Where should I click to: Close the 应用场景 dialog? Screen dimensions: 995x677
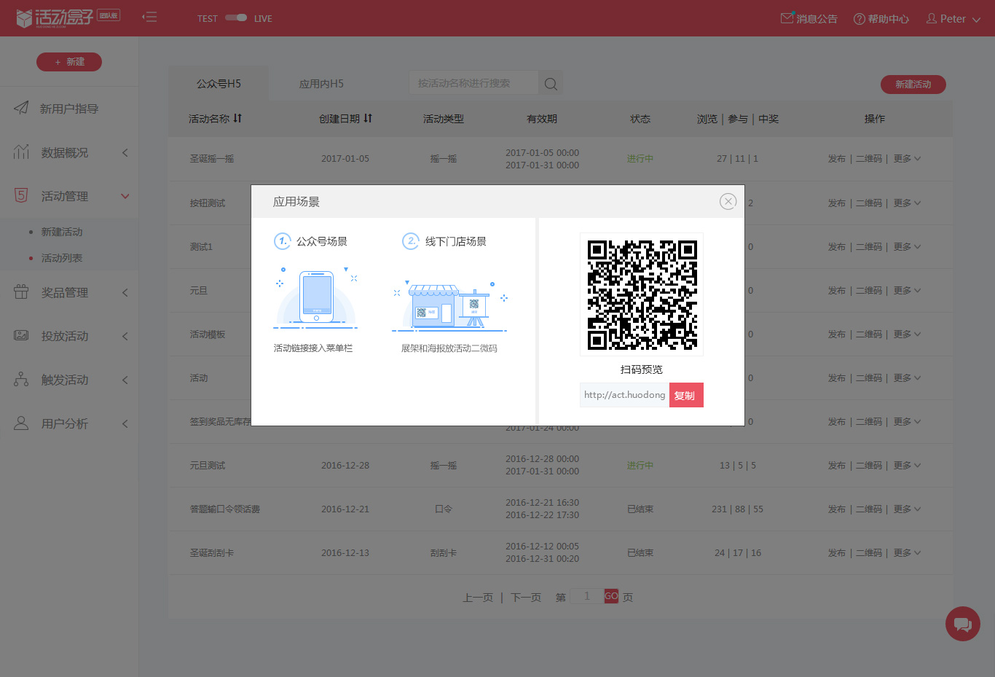(728, 201)
